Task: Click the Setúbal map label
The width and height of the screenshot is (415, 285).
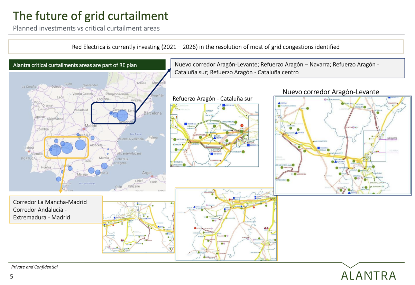Action: (x=38, y=153)
